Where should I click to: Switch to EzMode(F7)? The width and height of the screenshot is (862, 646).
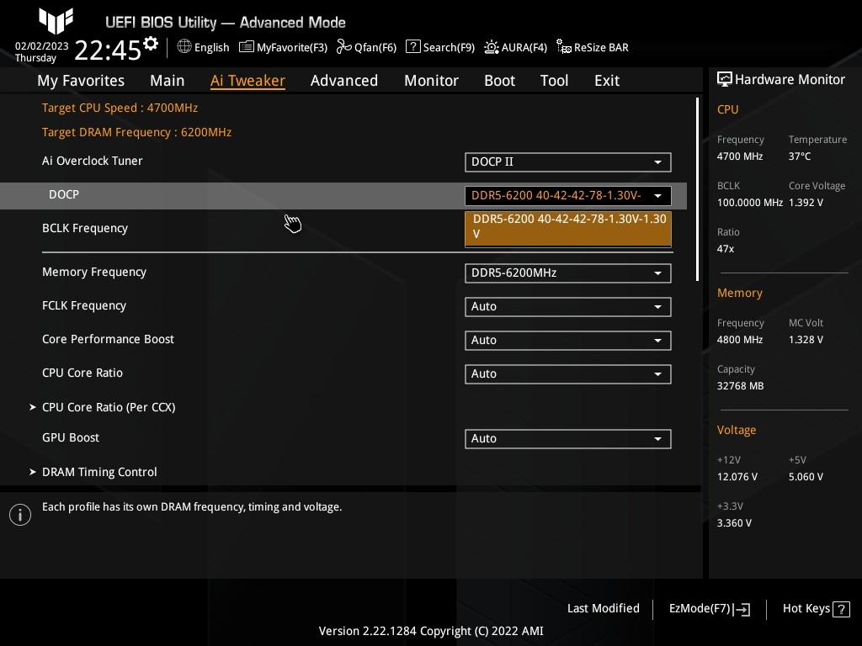click(x=709, y=609)
